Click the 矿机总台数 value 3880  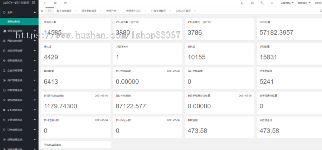click(x=123, y=32)
